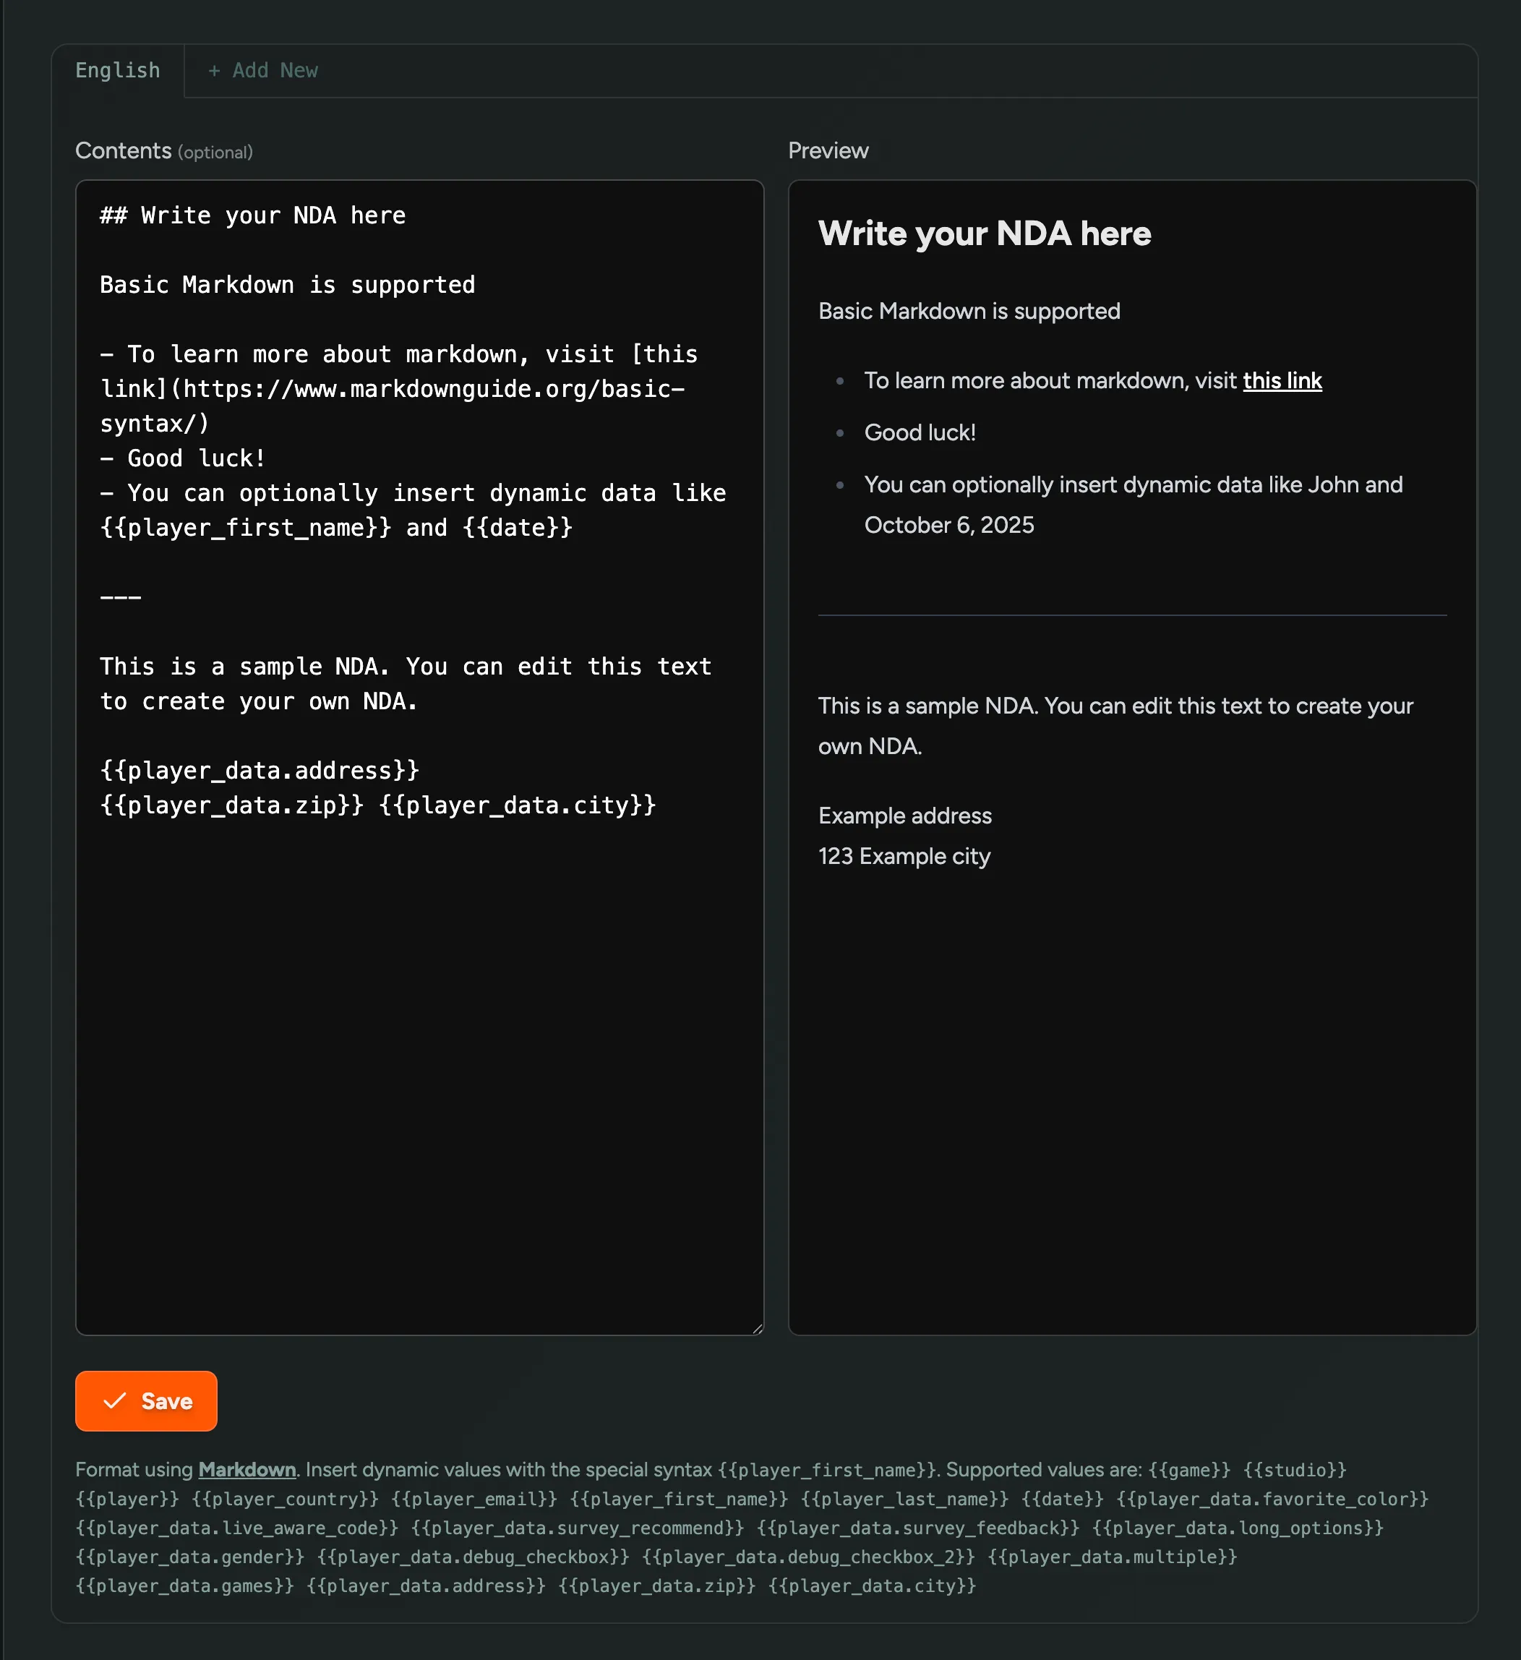This screenshot has width=1521, height=1660.
Task: Open the Markdown guide link in footer
Action: pos(247,1469)
